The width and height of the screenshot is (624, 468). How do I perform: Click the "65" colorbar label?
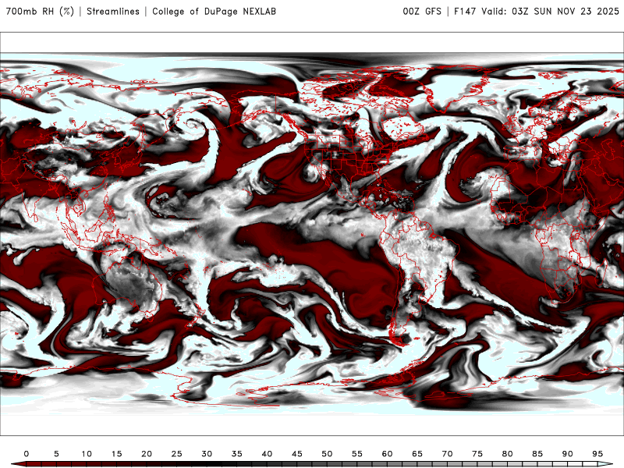point(417,454)
